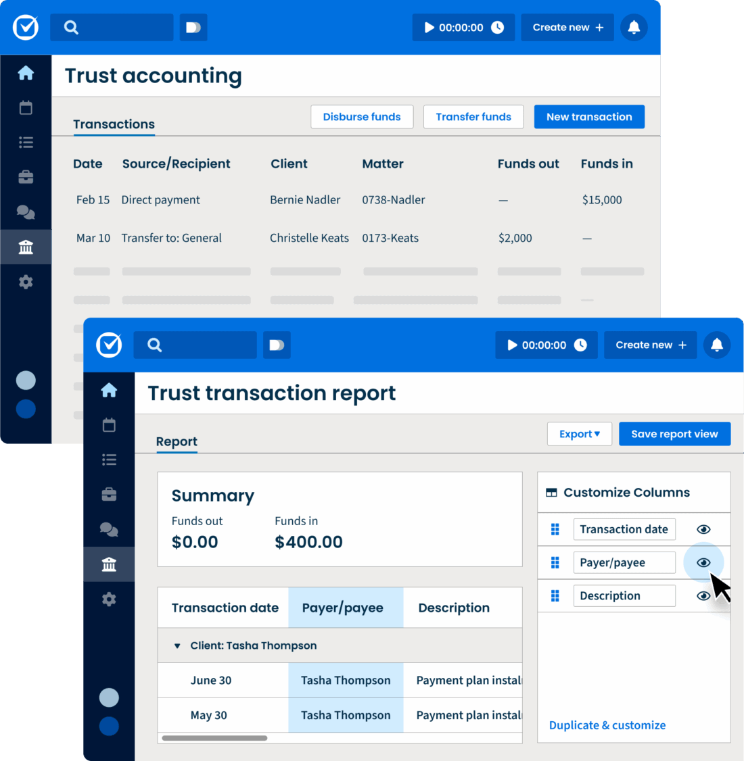The image size is (744, 761).
Task: Select the Report tab
Action: pyautogui.click(x=177, y=441)
